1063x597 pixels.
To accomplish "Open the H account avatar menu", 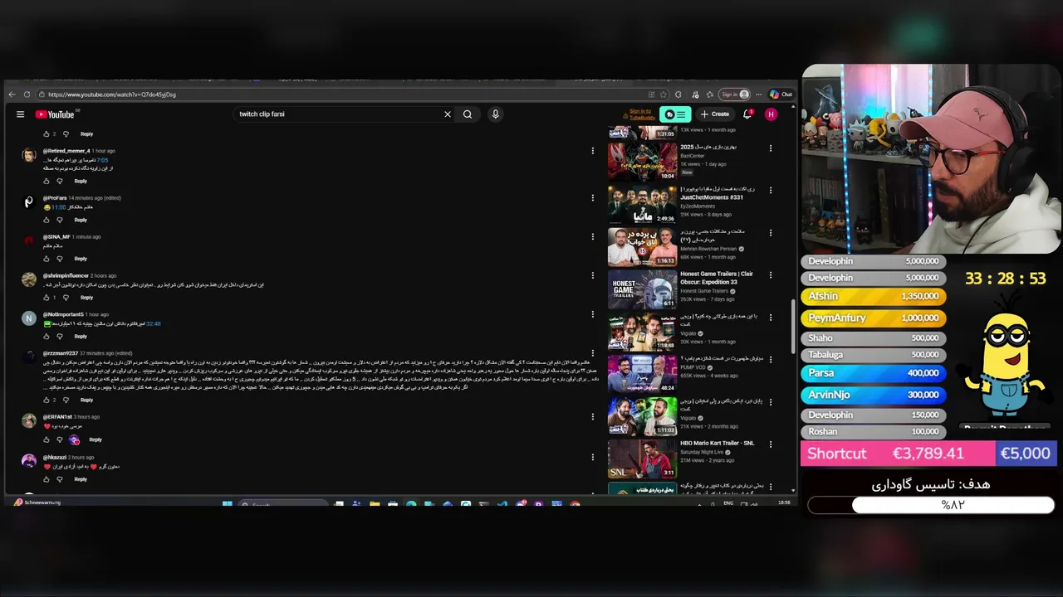I will [x=771, y=114].
